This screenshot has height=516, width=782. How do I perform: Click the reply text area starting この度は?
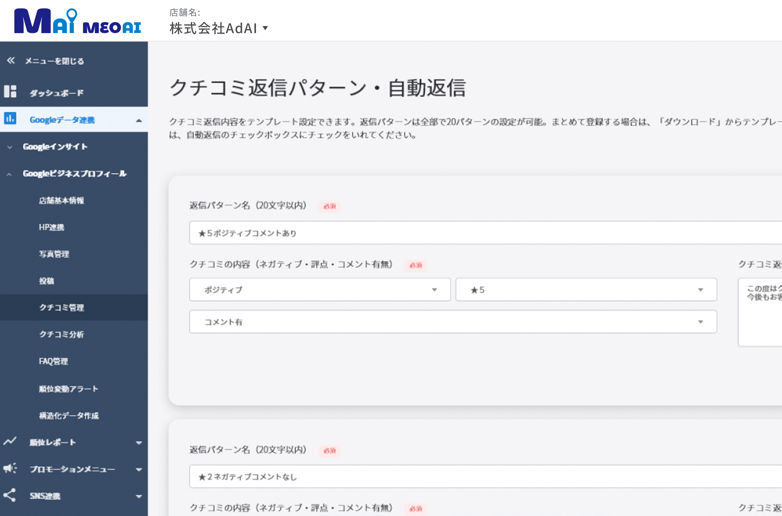760,312
